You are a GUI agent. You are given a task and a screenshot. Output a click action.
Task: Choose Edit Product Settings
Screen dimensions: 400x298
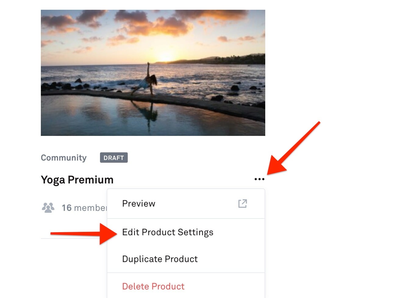(168, 232)
